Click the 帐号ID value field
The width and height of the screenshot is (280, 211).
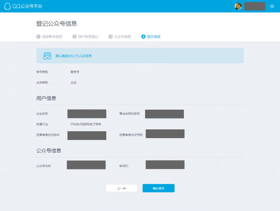(x=165, y=164)
